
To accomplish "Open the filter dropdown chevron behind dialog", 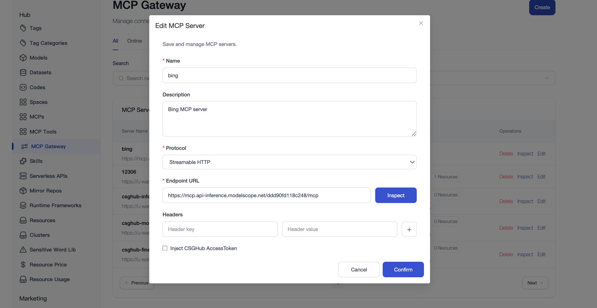I will (546, 78).
